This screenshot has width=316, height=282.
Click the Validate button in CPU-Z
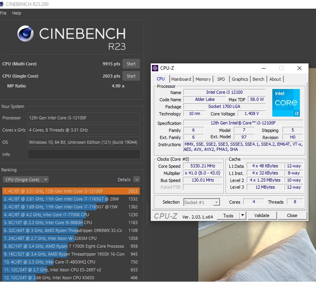(262, 215)
